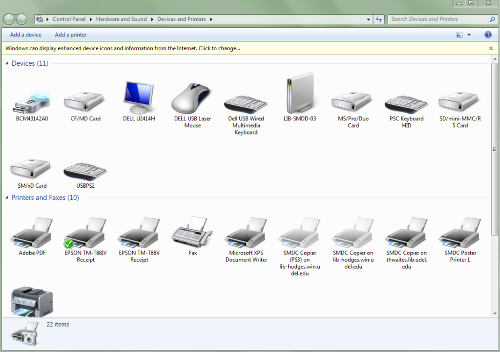Open the address bar history dropdown
The width and height of the screenshot is (500, 352).
click(369, 20)
